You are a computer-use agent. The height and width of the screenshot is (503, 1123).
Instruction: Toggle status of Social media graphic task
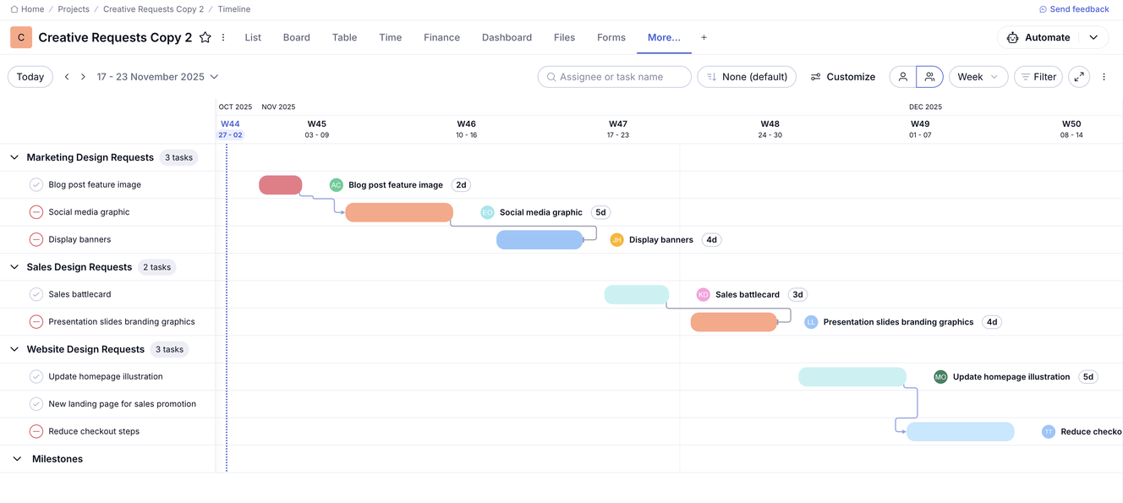pos(36,212)
